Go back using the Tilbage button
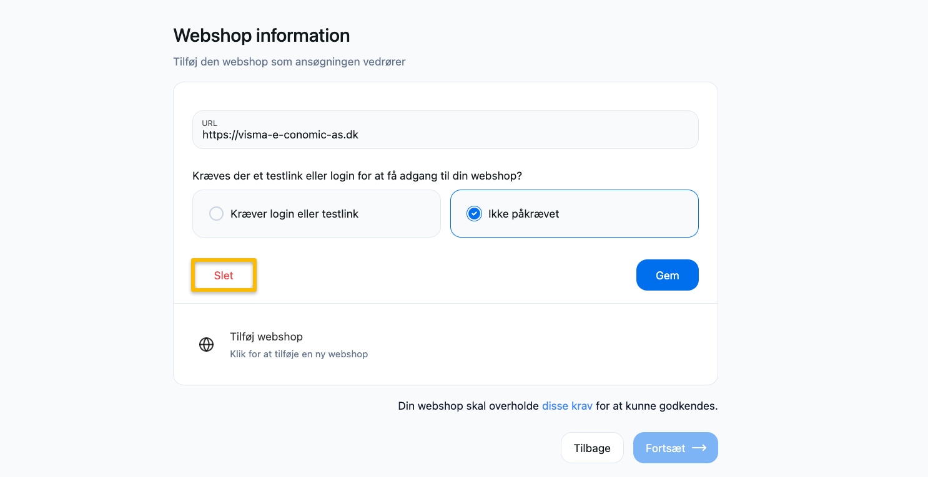The height and width of the screenshot is (477, 928). tap(591, 448)
